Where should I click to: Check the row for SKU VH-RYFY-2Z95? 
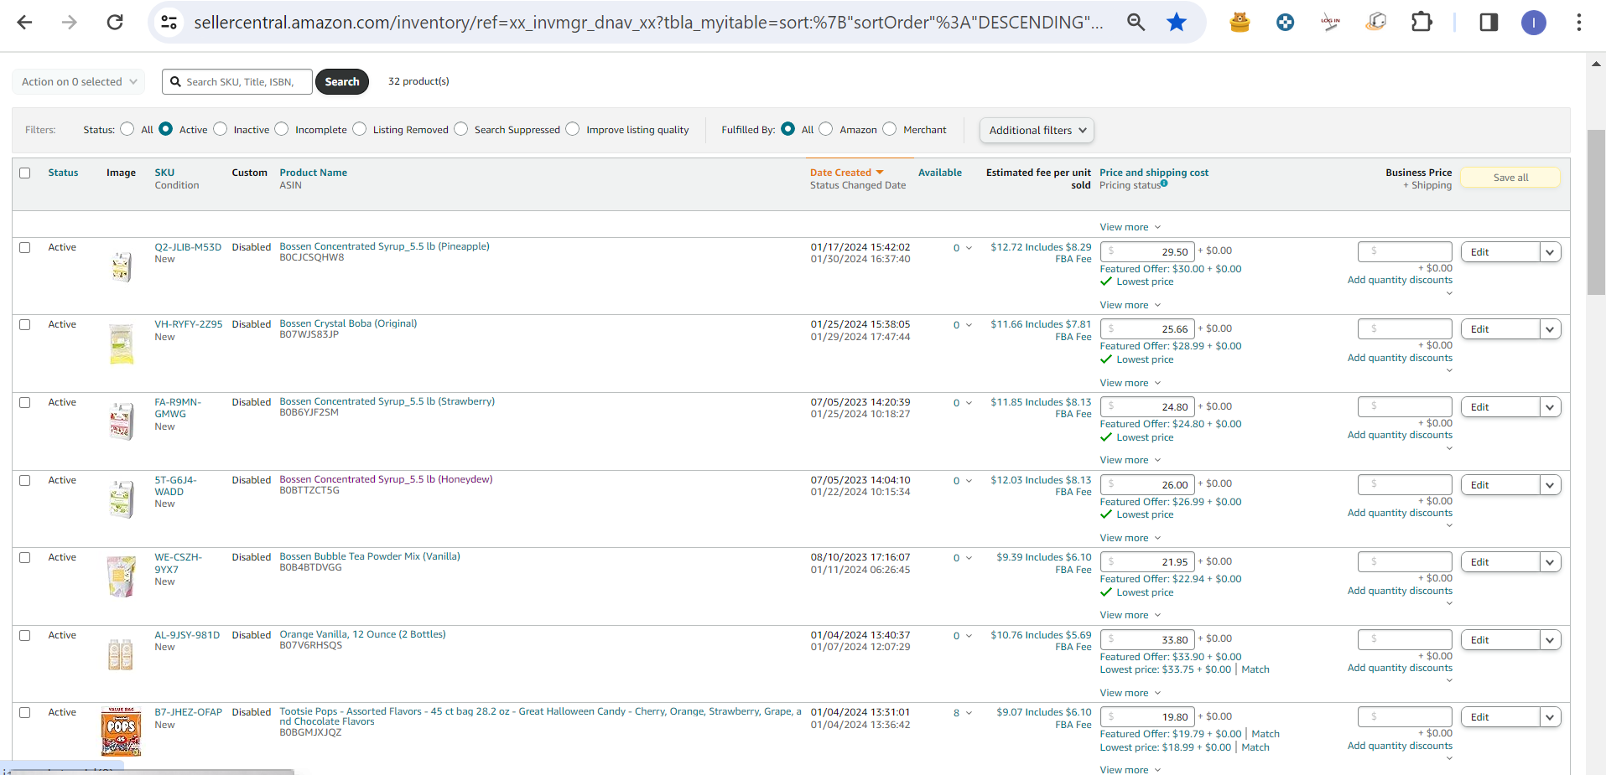click(x=25, y=324)
